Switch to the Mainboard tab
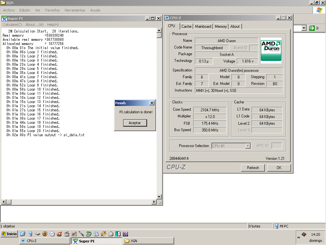The height and width of the screenshot is (245, 326). pyautogui.click(x=203, y=26)
